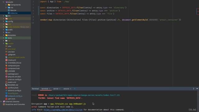Expand the public folder
This screenshot has height=112, width=199.
coord(3,30)
